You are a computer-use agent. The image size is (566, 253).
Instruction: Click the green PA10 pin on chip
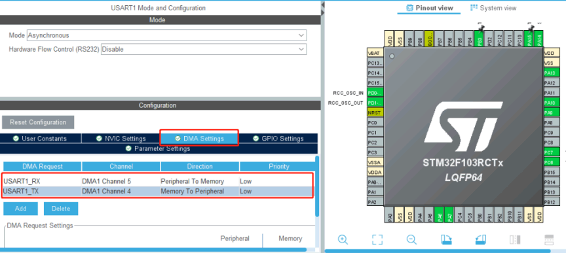coord(552,103)
